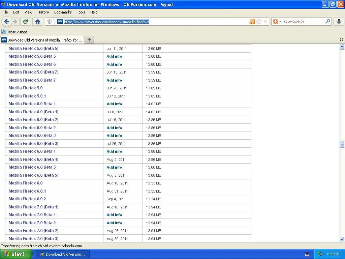Open the on-screen keyboard tray icon
The height and width of the screenshot is (259, 345).
pyautogui.click(x=307, y=254)
